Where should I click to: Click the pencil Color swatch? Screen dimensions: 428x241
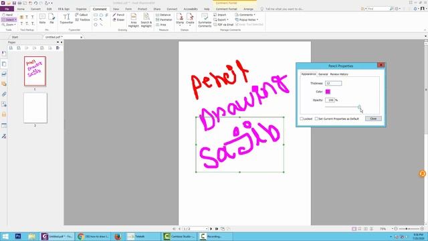pos(328,92)
